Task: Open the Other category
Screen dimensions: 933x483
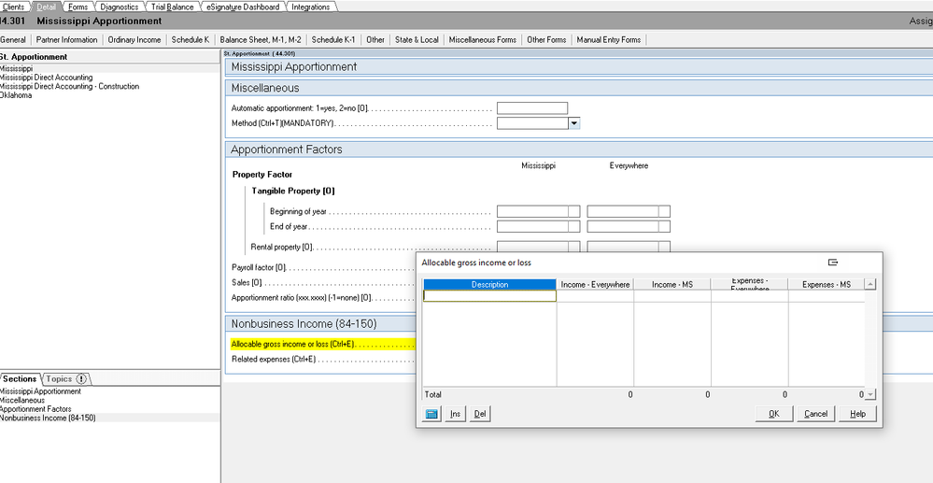Action: [375, 40]
